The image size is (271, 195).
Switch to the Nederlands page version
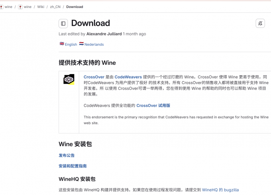[94, 44]
